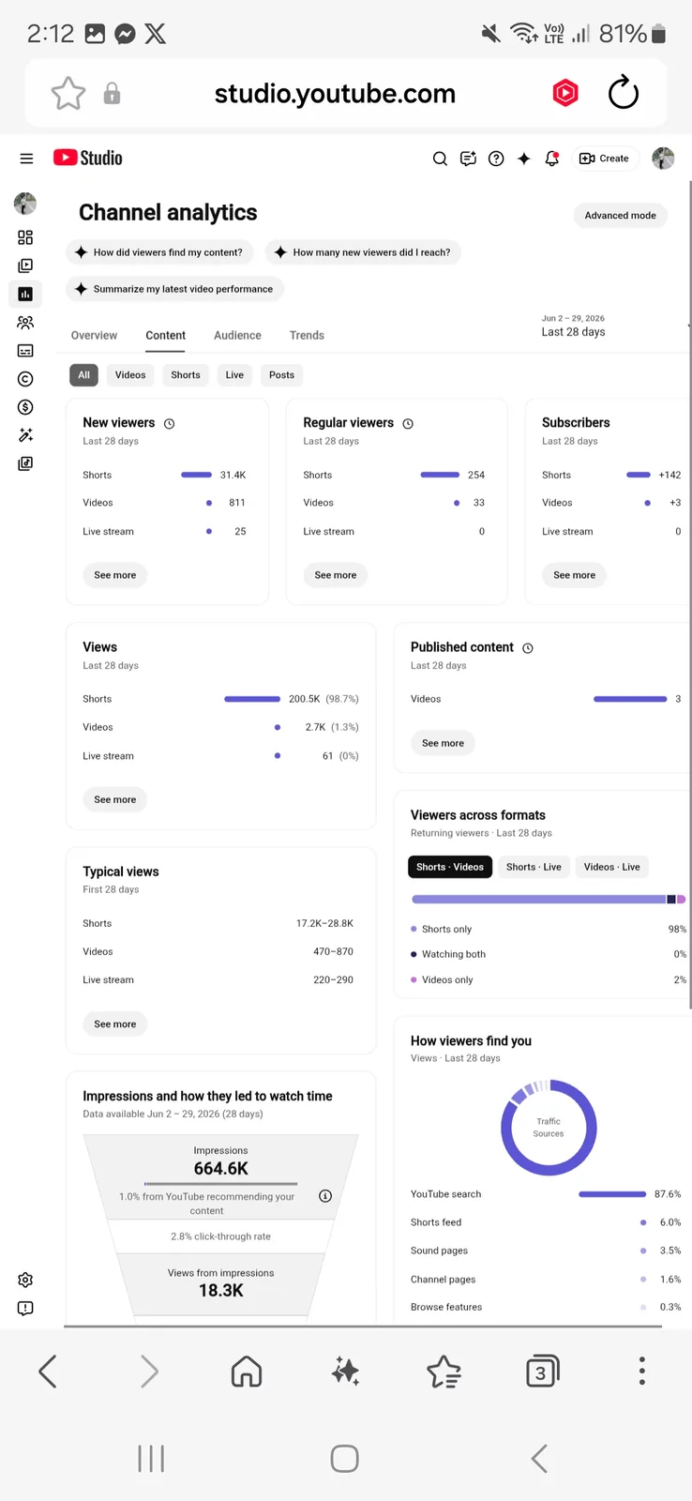Select the Live filter chip

pos(234,375)
